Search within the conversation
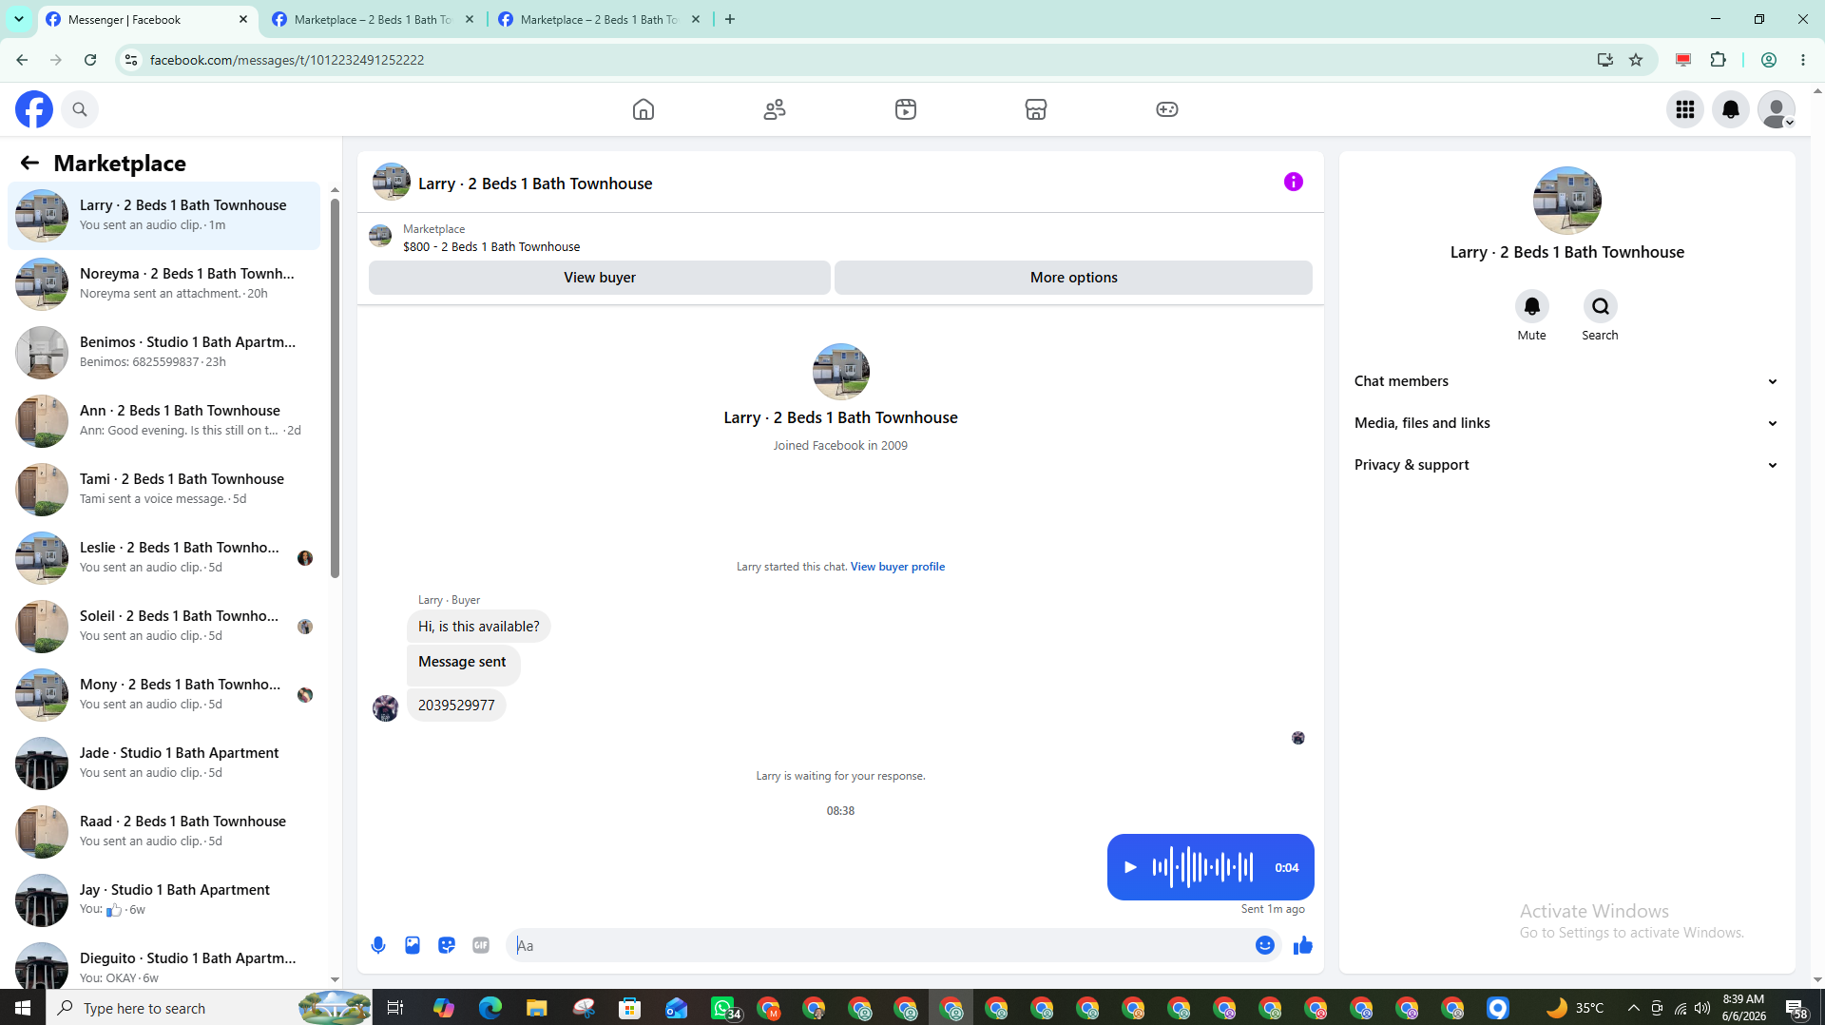Viewport: 1825px width, 1025px height. 1601,306
